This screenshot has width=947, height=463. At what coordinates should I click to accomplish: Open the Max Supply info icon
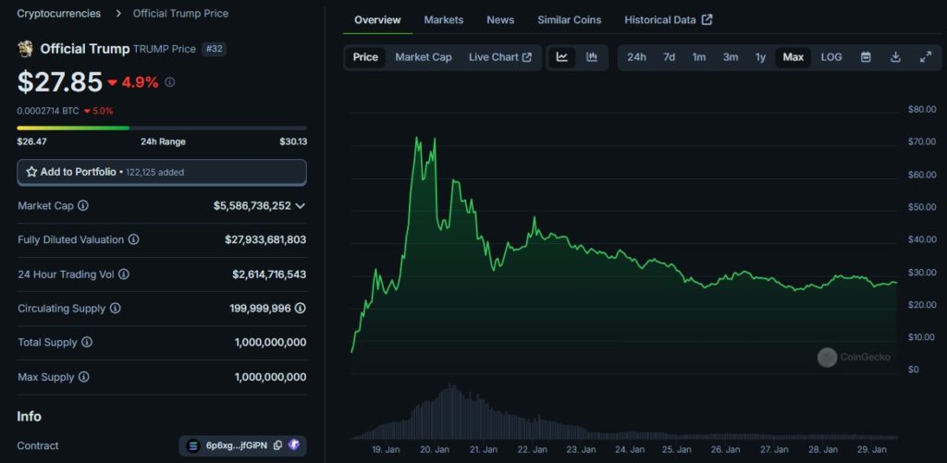point(84,377)
